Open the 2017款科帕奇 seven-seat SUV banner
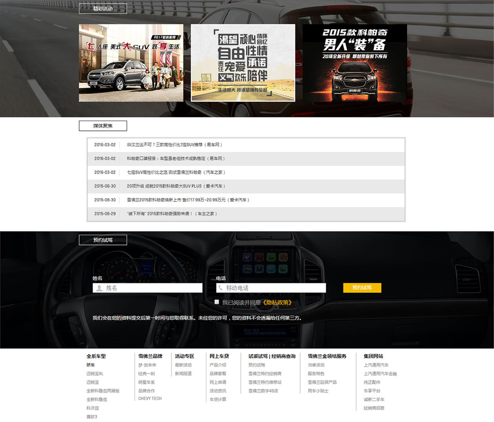 tap(131, 63)
